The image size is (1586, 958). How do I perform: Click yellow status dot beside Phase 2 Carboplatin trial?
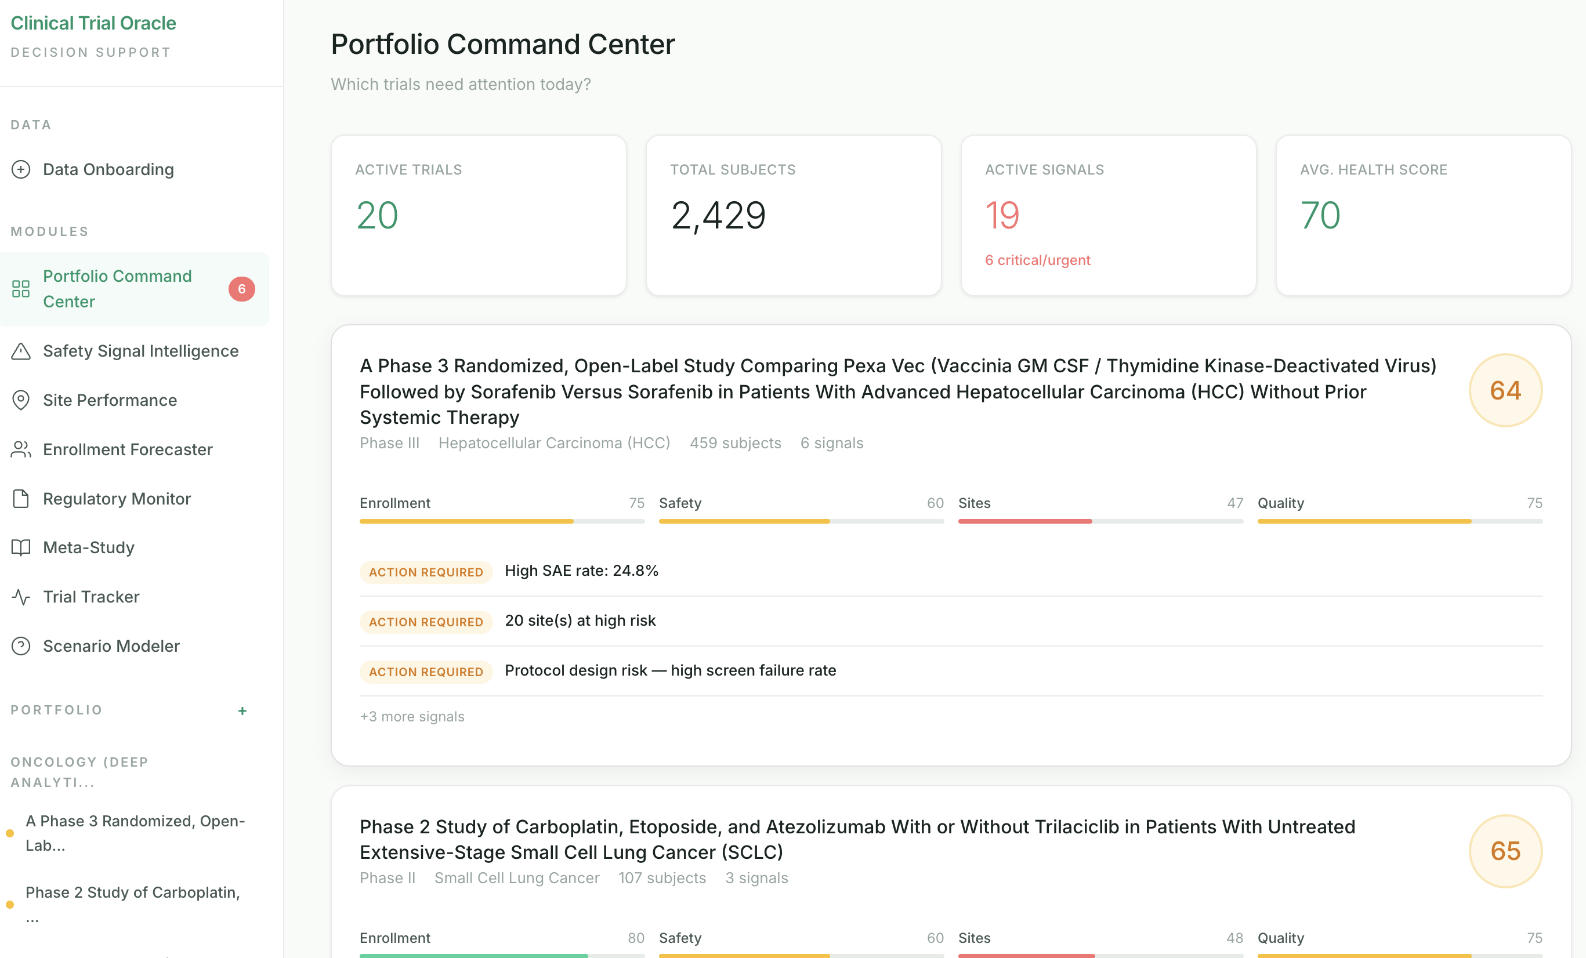10,905
